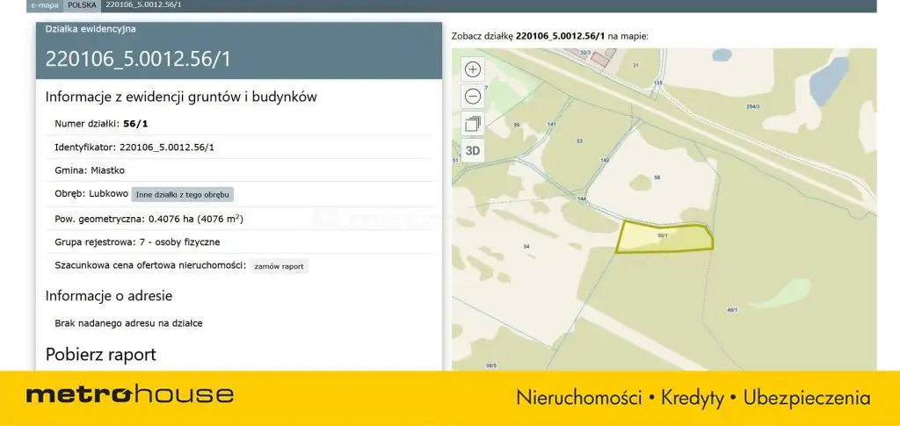Open the e-mapa breadcrumb tab
This screenshot has height=426, width=900.
pos(43,4)
